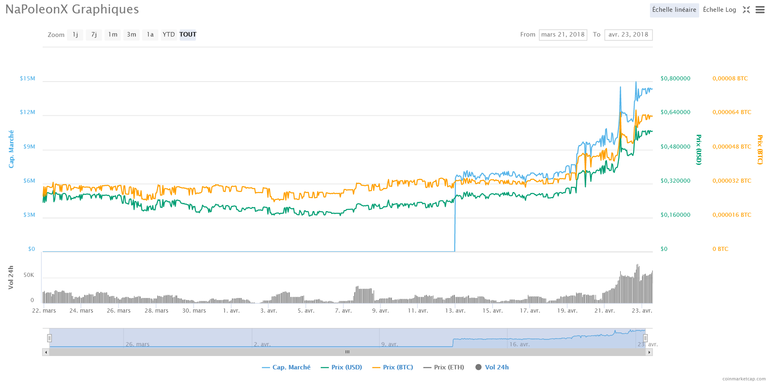This screenshot has height=382, width=771.
Task: Toggle Prix (USD) series in legend
Action: click(x=341, y=367)
